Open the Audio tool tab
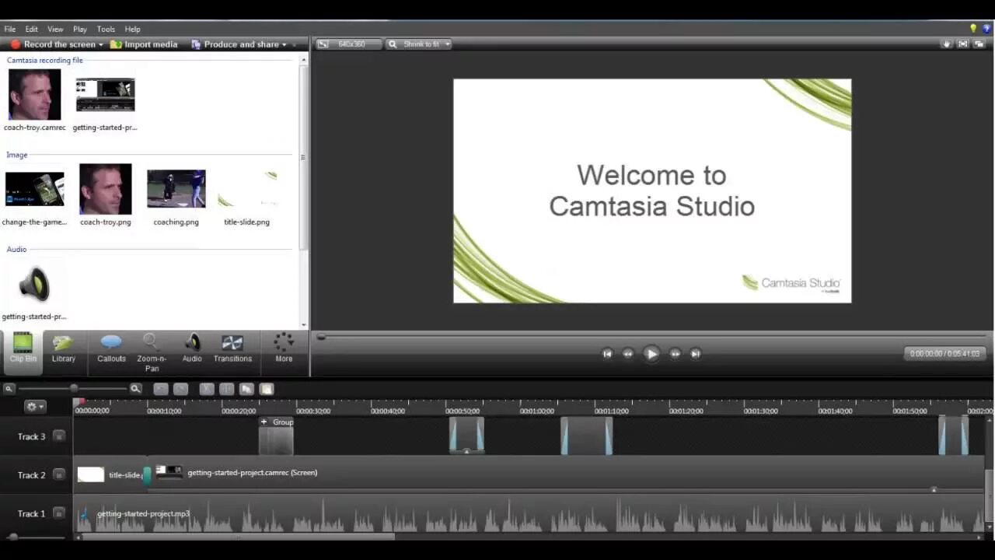This screenshot has height=560, width=995. 192,347
